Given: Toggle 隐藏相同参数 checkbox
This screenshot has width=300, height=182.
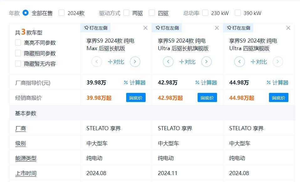Looking at the screenshot, I should tap(18, 53).
